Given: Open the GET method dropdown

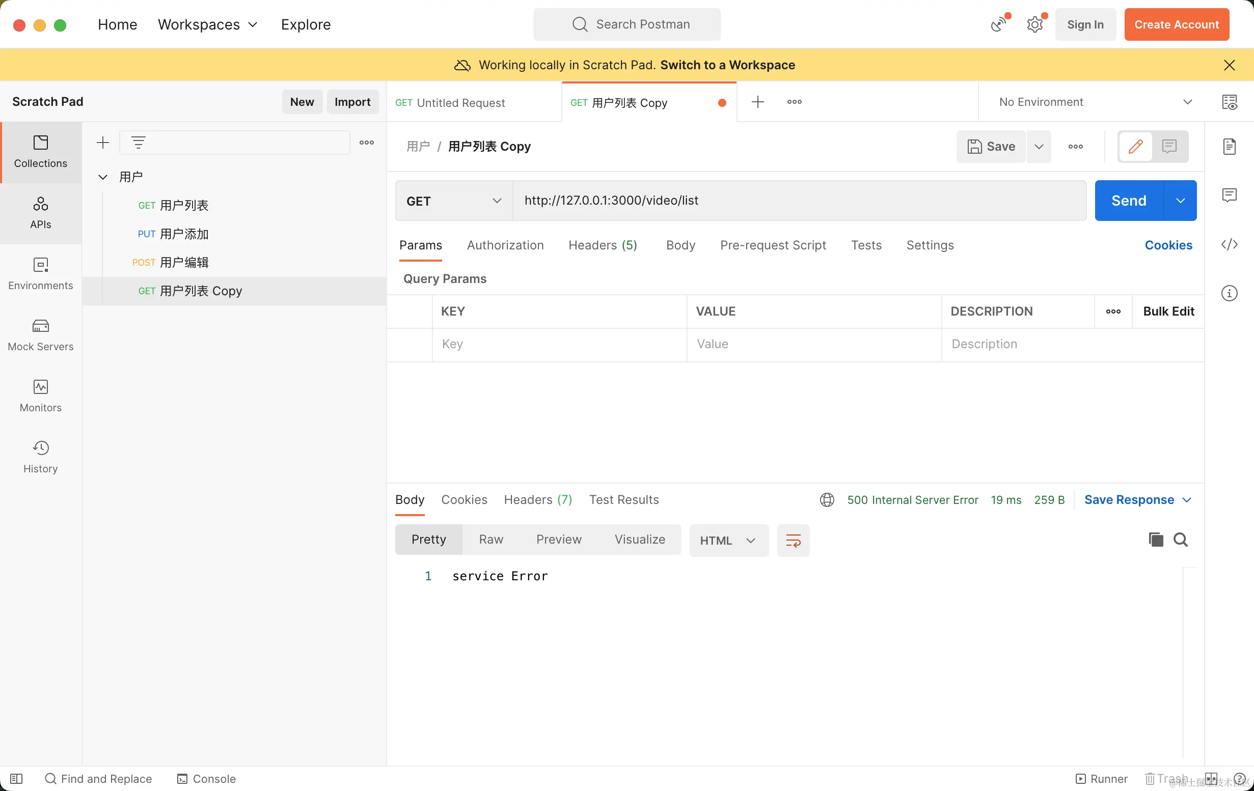Looking at the screenshot, I should pos(454,201).
